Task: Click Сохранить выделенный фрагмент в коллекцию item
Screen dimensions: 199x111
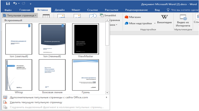Action: (x=56, y=107)
